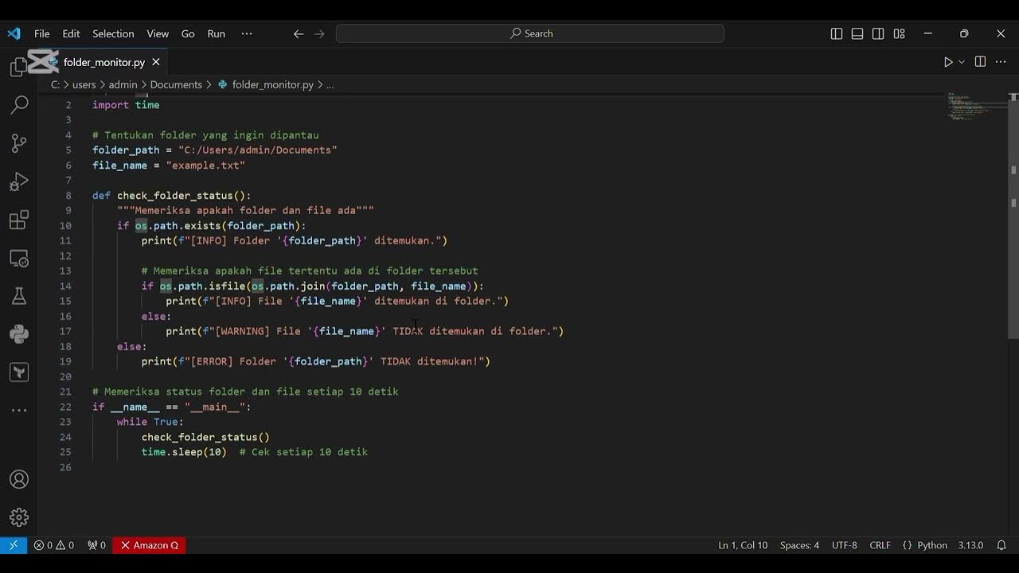Open notifications bell
Screen dimensions: 1019x573
pyautogui.click(x=1001, y=545)
